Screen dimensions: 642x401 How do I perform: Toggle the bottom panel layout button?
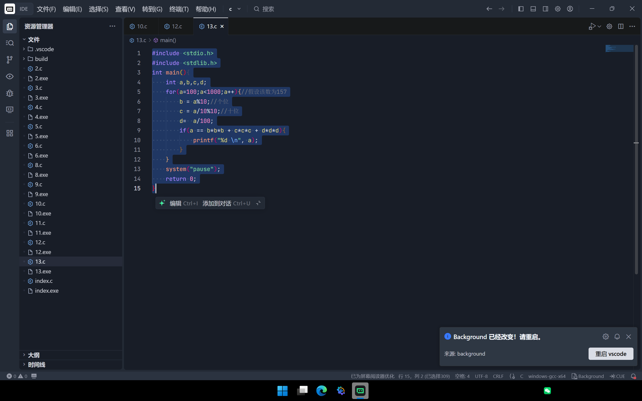[x=533, y=9]
